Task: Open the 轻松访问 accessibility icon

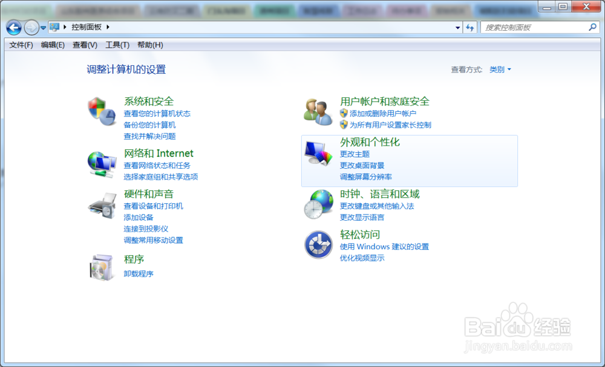Action: coord(318,245)
